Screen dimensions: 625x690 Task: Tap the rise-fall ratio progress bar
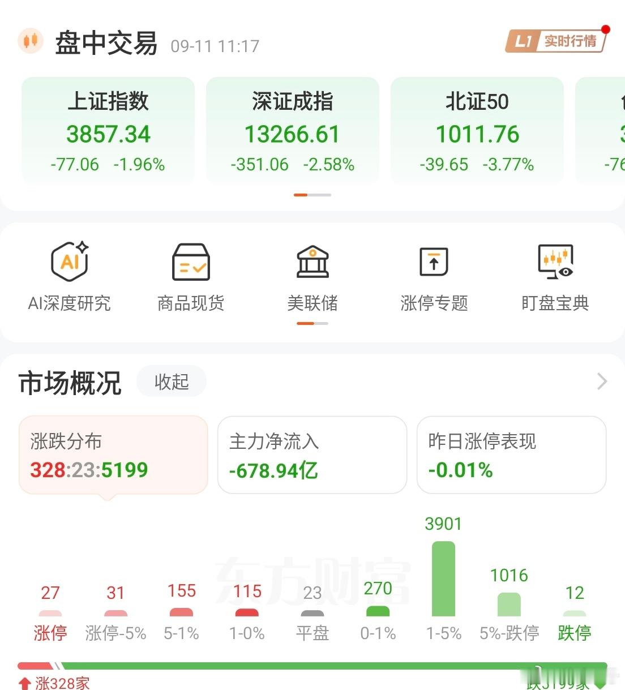312,666
